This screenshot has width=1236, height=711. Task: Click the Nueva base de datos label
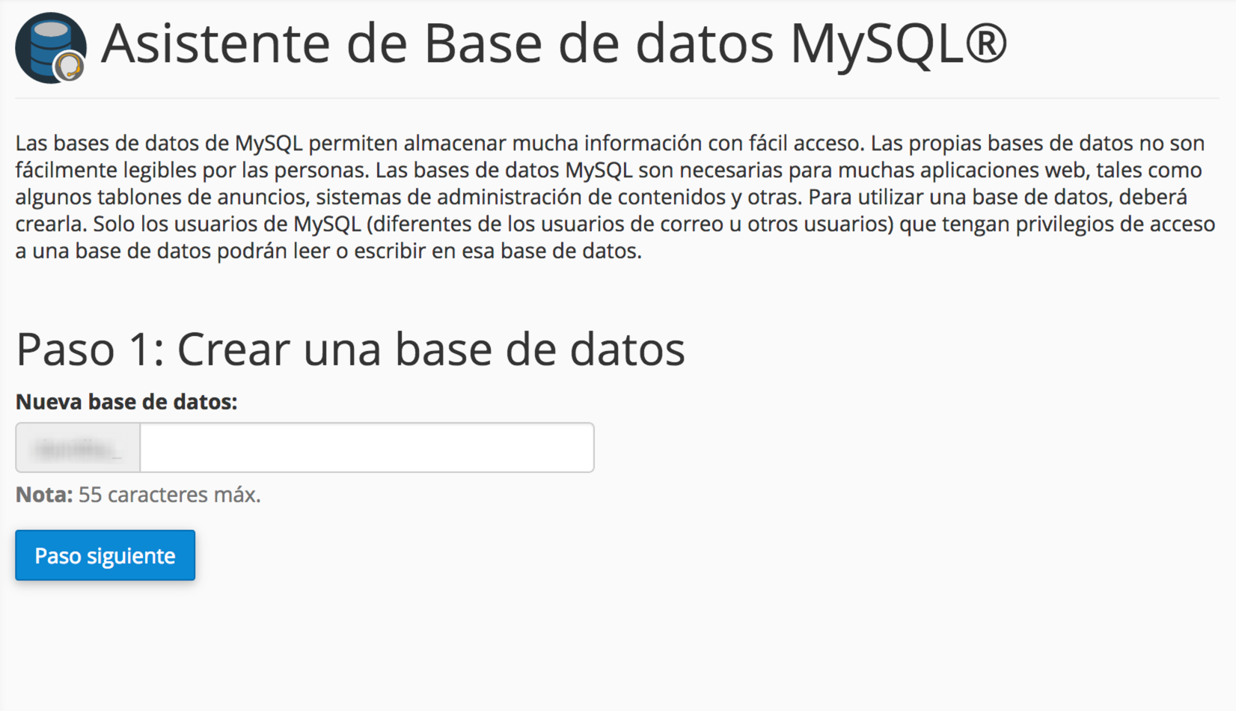click(x=126, y=402)
